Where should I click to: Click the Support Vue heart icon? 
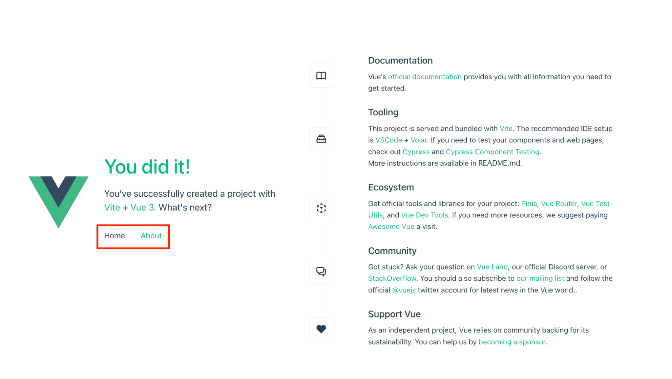[321, 329]
